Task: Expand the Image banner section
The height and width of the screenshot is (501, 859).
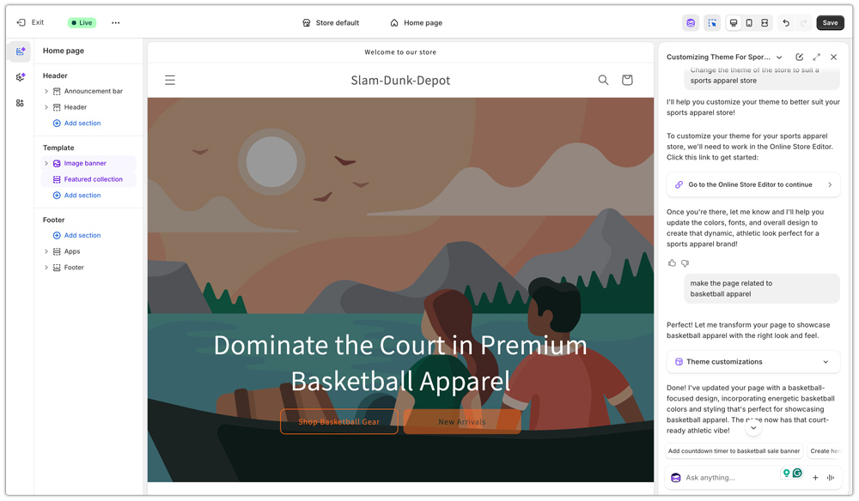Action: [46, 163]
